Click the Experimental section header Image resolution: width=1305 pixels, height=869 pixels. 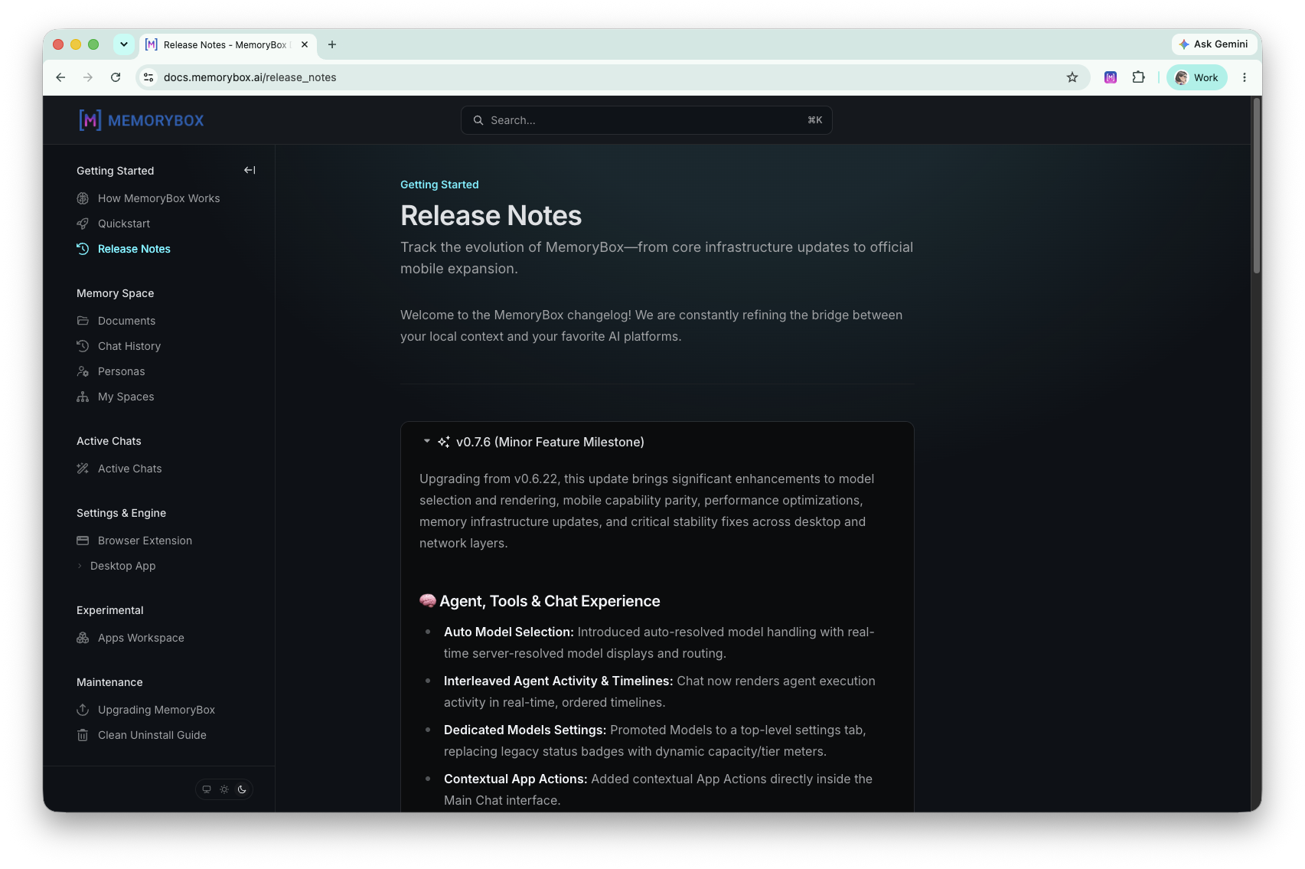pos(109,610)
